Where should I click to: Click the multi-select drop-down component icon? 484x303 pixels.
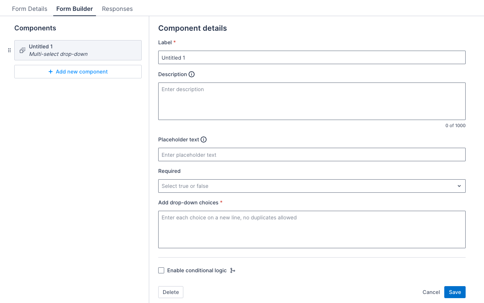(x=22, y=50)
